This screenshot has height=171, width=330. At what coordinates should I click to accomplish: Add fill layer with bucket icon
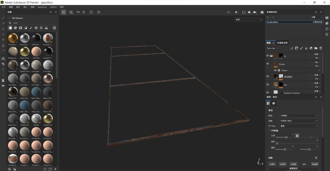point(306,48)
